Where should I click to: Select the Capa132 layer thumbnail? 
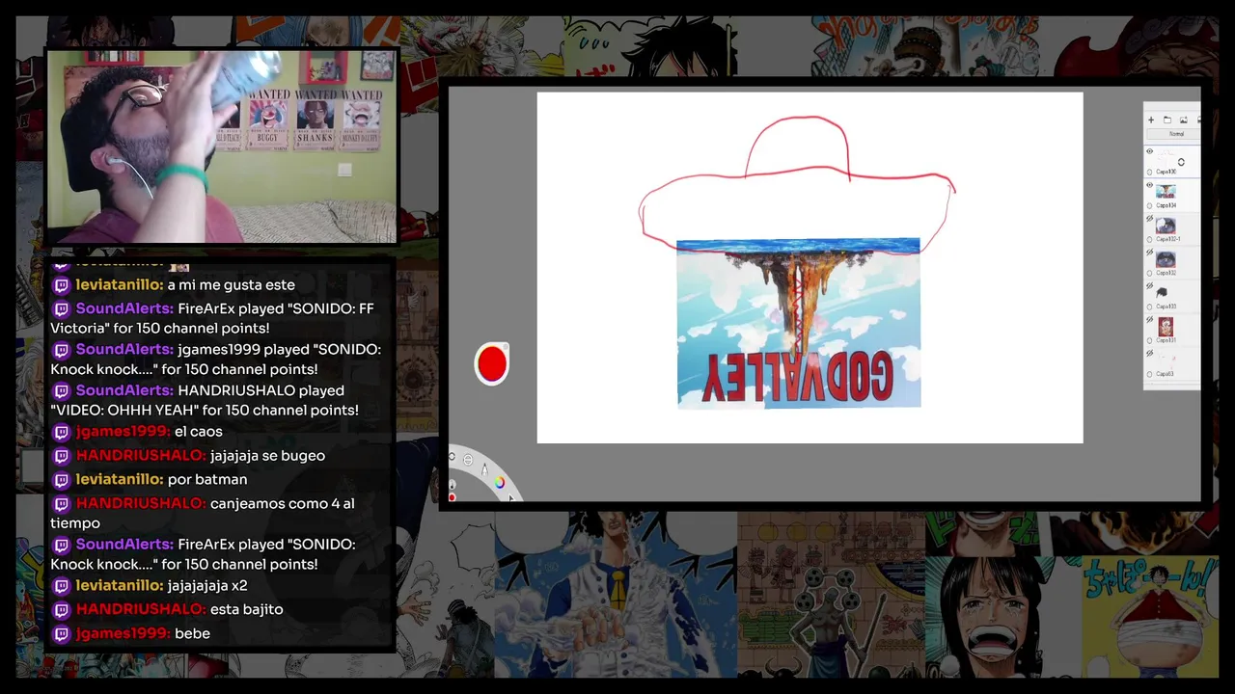point(1166,259)
